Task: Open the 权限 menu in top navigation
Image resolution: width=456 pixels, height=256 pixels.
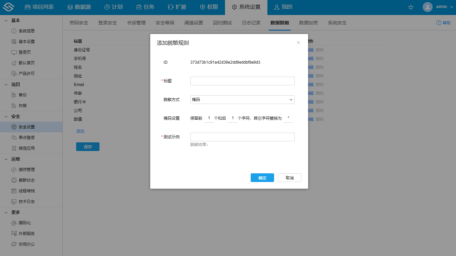Action: (208, 7)
